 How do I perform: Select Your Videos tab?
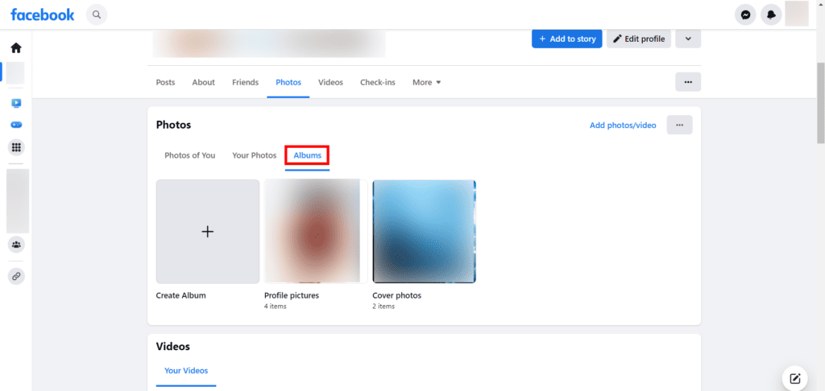click(186, 371)
